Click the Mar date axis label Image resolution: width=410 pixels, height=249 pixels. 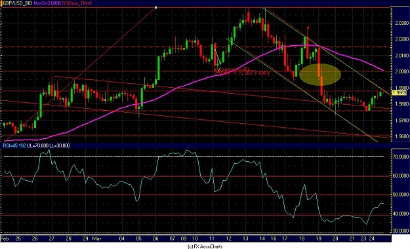coord(96,239)
